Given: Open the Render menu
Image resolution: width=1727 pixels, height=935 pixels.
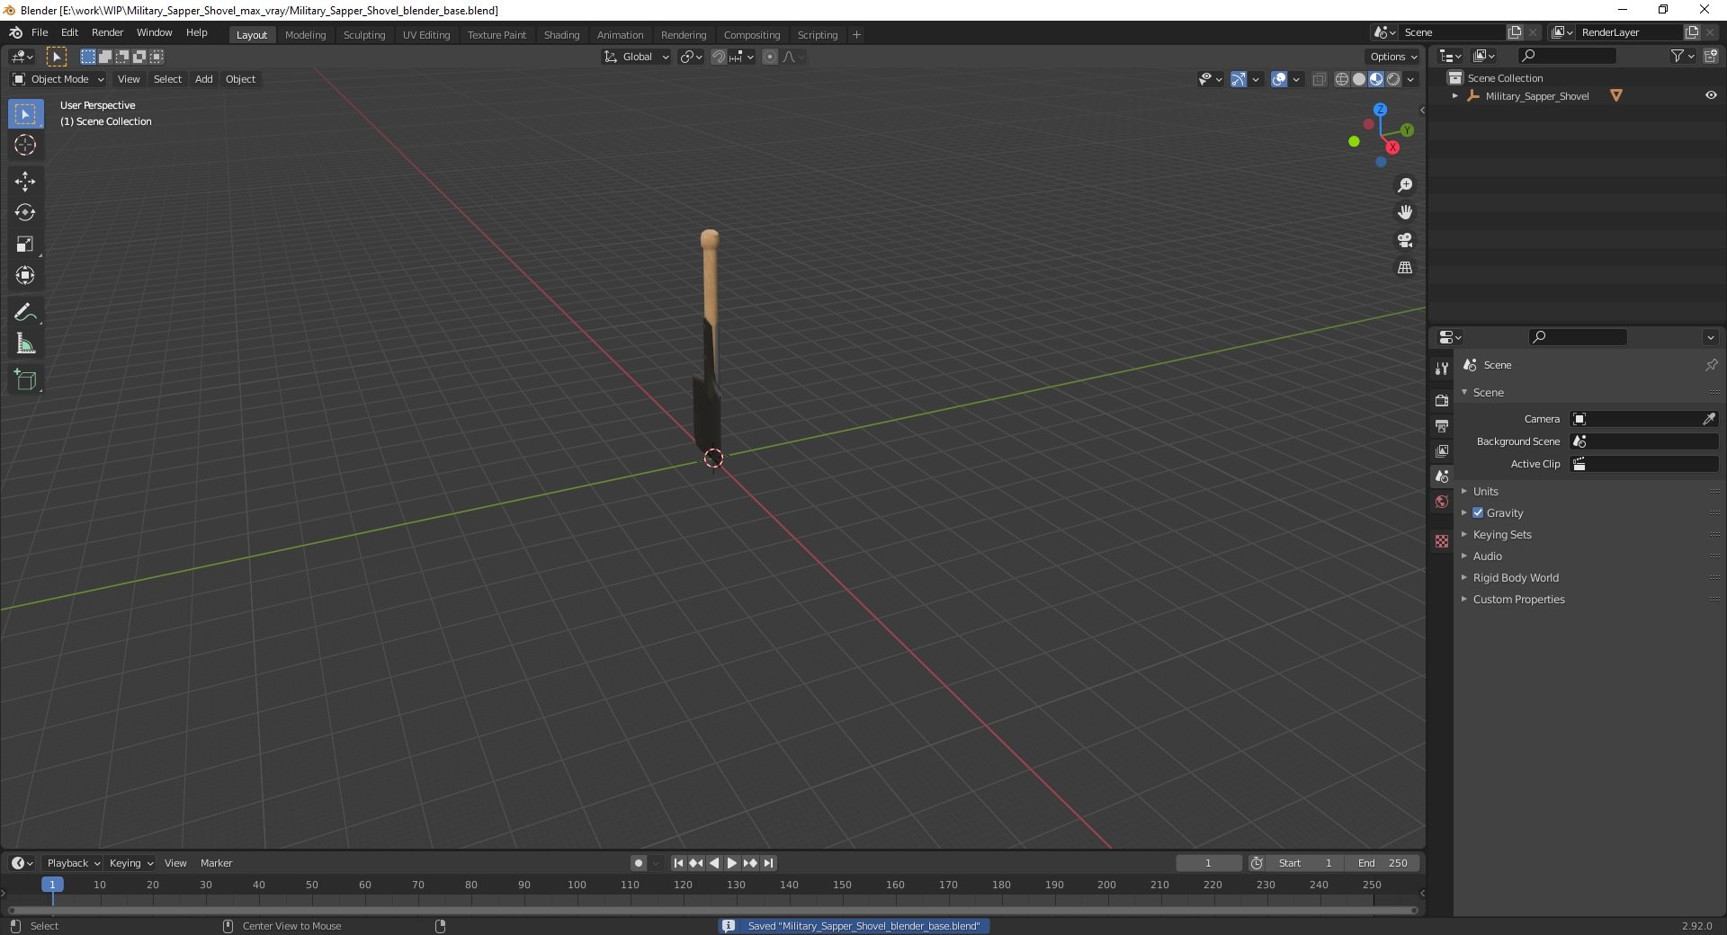Looking at the screenshot, I should (x=107, y=32).
